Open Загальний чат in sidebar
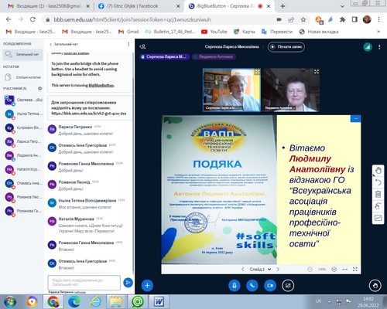The width and height of the screenshot is (387, 309). click(22, 55)
